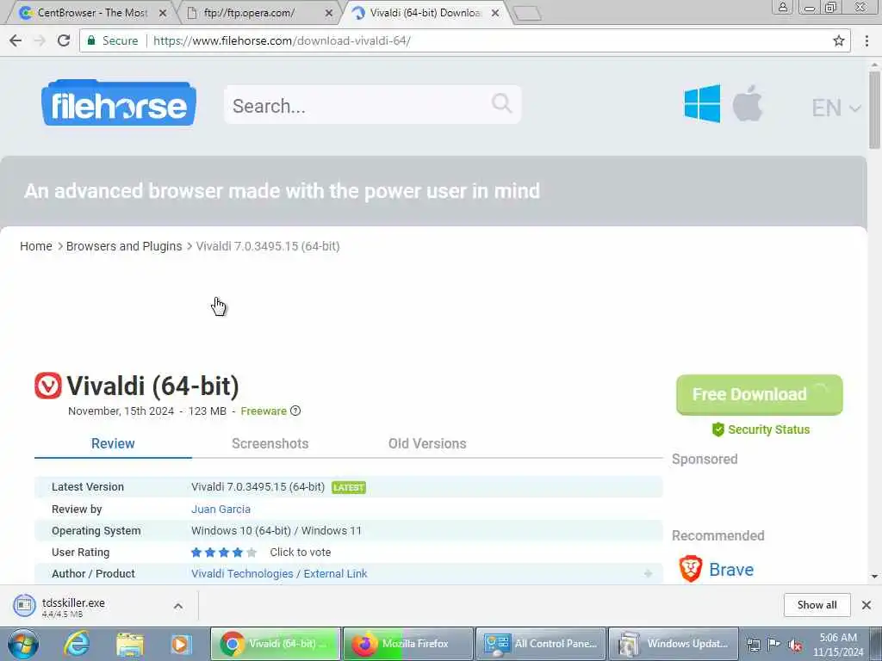Click the 'Click to vote' text

click(x=301, y=553)
